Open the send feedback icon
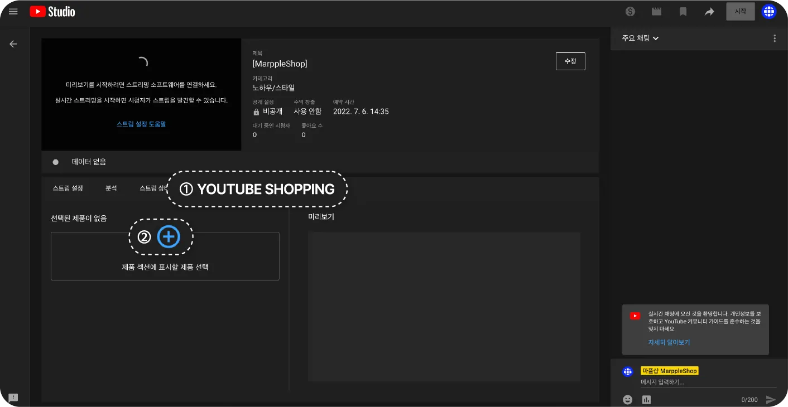The image size is (788, 407). pyautogui.click(x=13, y=398)
